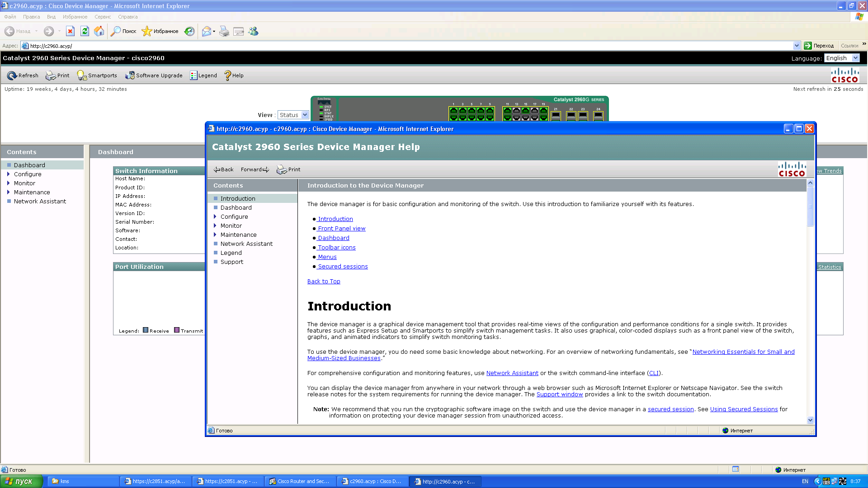Screen dimensions: 868x488
Task: Open Favorites (Избранное) star button
Action: [x=160, y=31]
